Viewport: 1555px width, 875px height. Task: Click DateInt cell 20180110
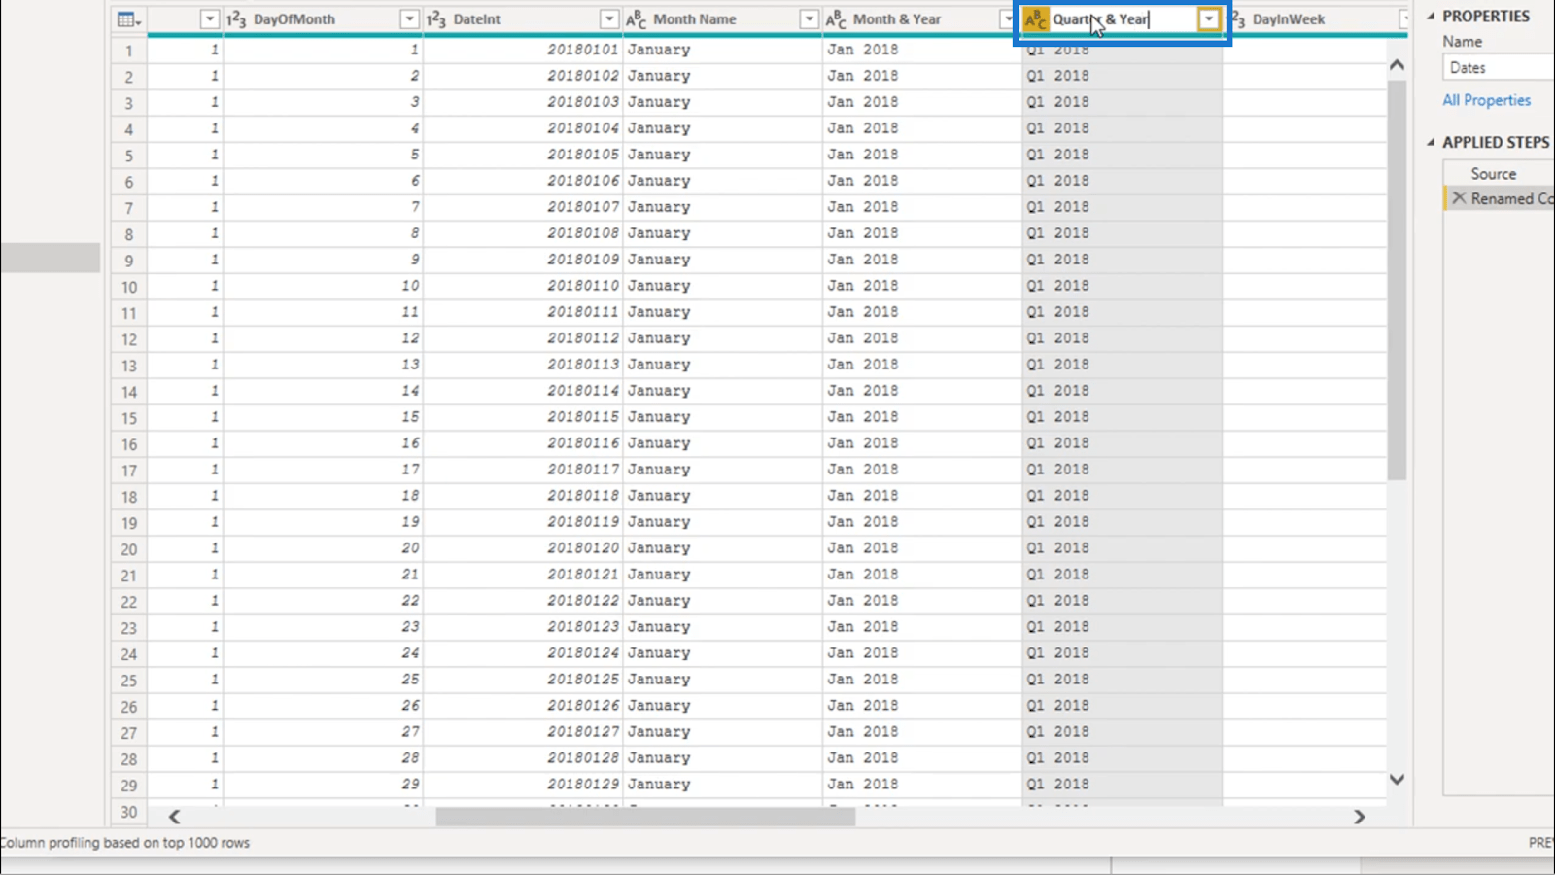coord(522,285)
